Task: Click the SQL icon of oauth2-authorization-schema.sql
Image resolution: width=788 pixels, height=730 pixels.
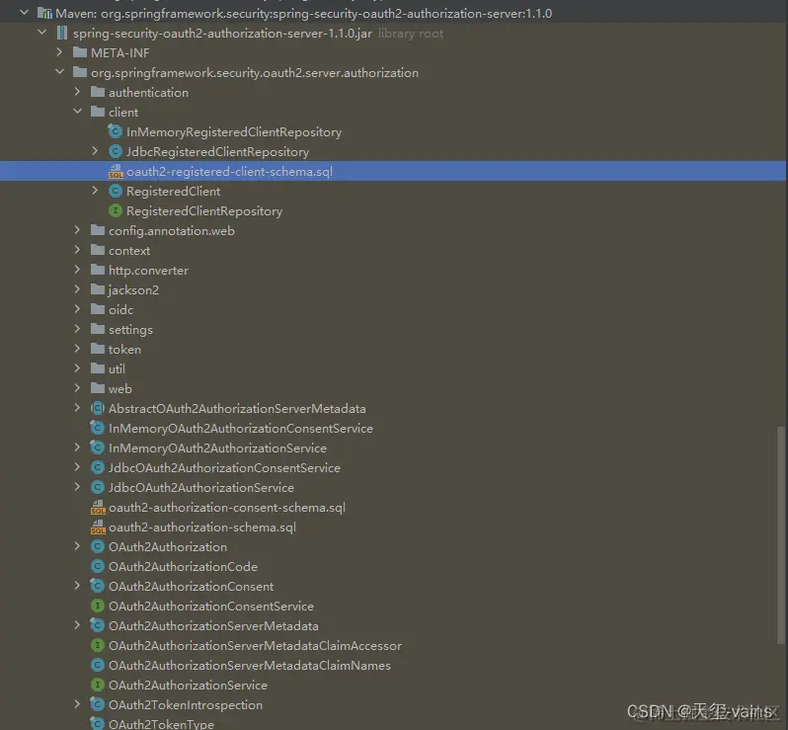Action: [98, 527]
